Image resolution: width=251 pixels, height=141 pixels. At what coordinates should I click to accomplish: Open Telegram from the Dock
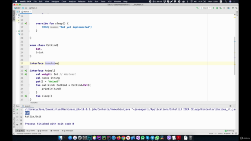tap(152, 138)
